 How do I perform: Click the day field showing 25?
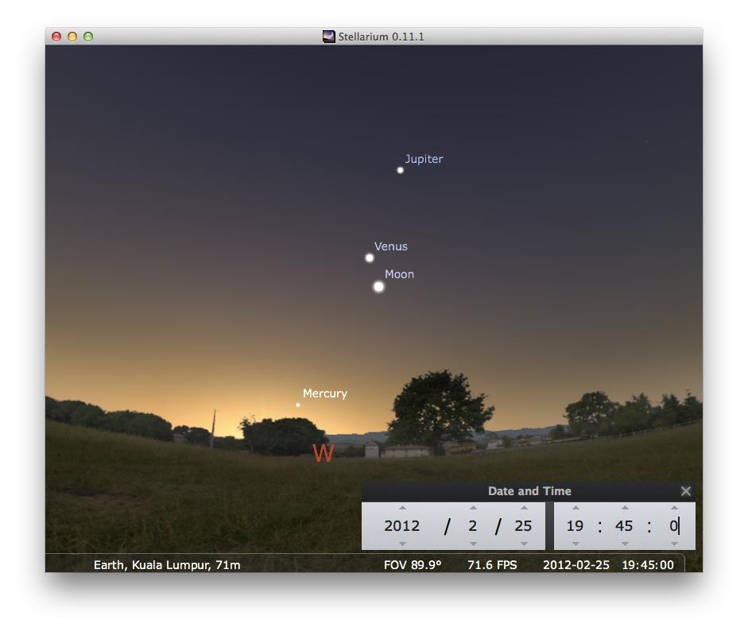pyautogui.click(x=523, y=526)
